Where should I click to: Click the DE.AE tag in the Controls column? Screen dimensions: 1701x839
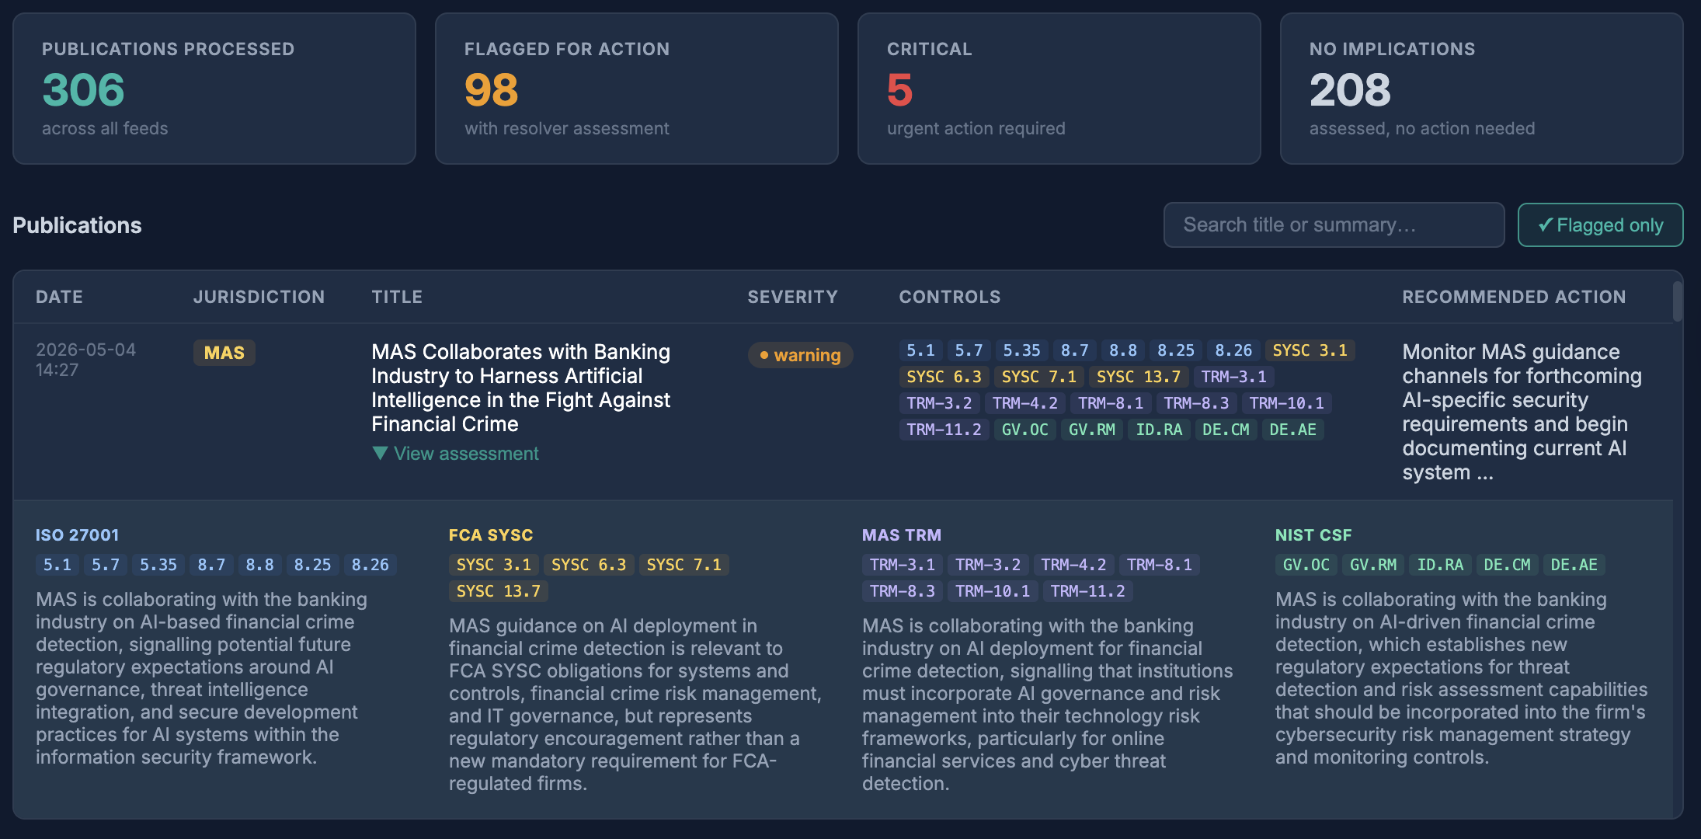pyautogui.click(x=1292, y=430)
